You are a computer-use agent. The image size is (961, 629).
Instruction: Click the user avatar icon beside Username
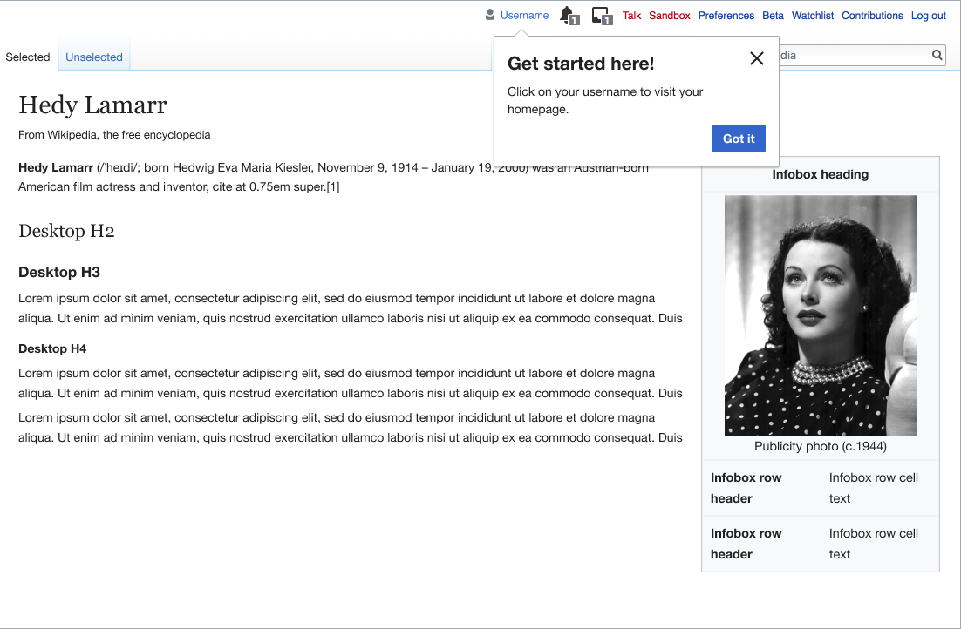[490, 15]
